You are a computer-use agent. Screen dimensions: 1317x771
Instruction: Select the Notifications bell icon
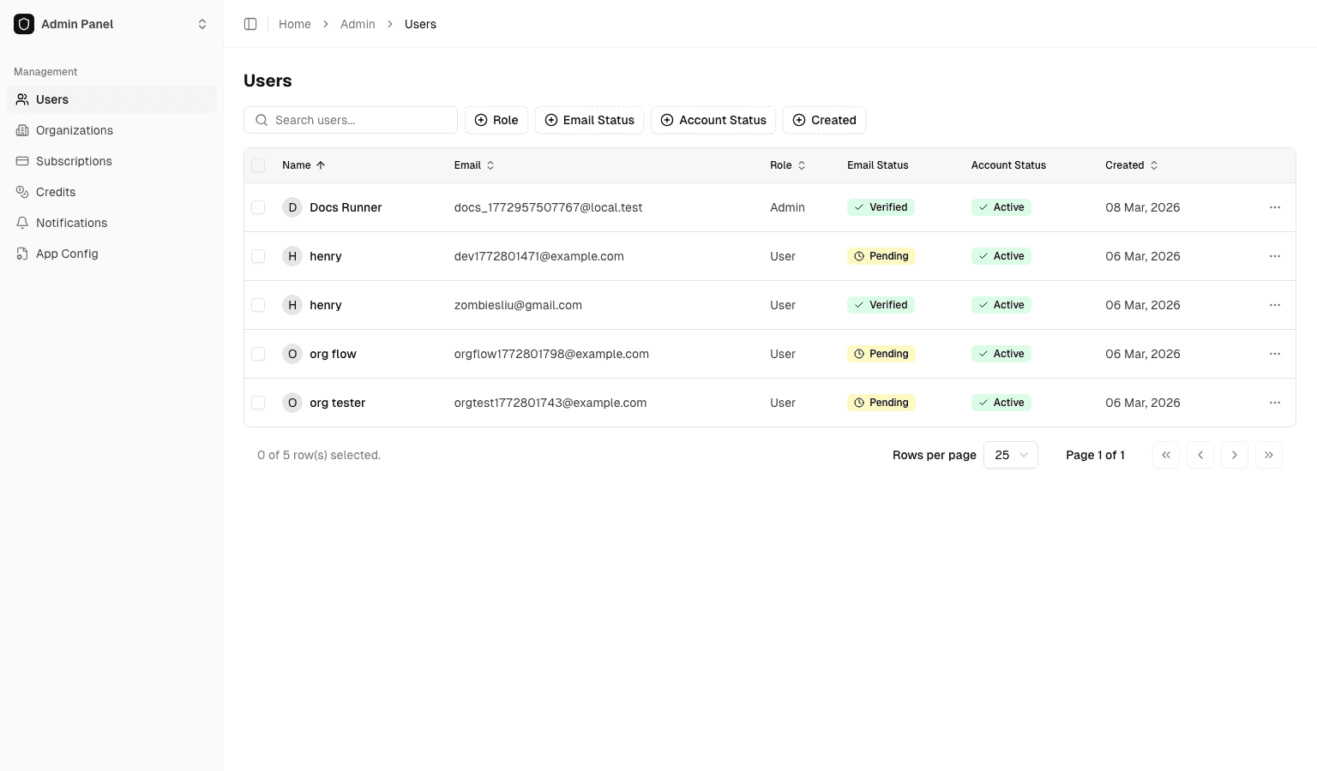pos(22,223)
